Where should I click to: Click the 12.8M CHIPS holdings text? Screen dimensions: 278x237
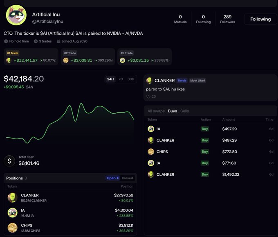[x=31, y=231]
